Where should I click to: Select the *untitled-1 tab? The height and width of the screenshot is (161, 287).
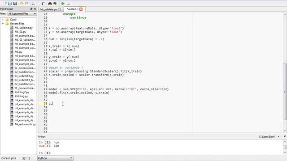73,9
